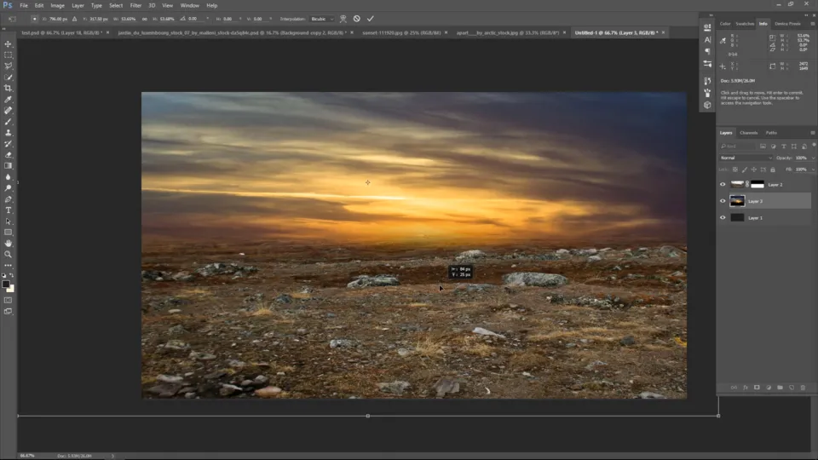Toggle lock all
Image resolution: width=818 pixels, height=460 pixels.
[x=773, y=170]
